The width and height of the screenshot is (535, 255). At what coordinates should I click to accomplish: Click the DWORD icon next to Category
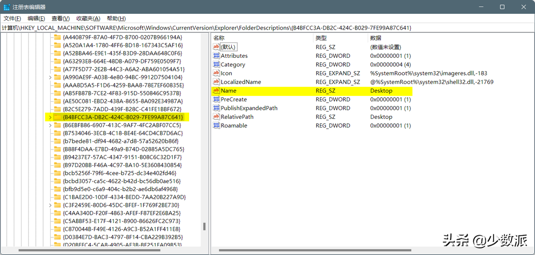coord(216,64)
